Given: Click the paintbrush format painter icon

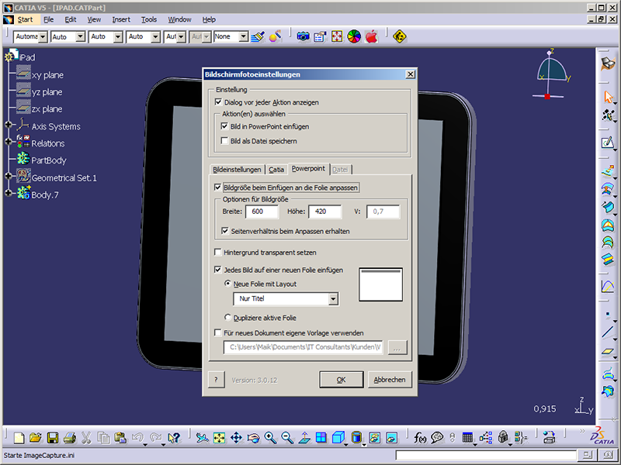Looking at the screenshot, I should point(258,36).
